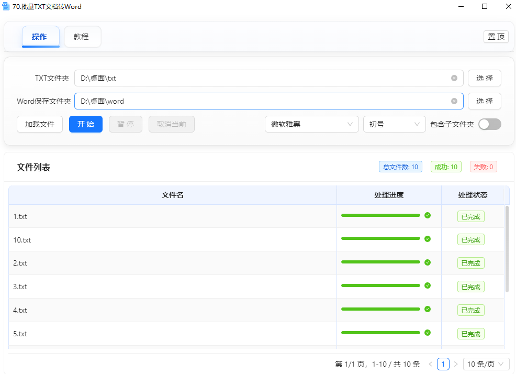Enable the 包含子文件夹 toggle switch
Viewport: 516px width, 374px height.
click(489, 124)
